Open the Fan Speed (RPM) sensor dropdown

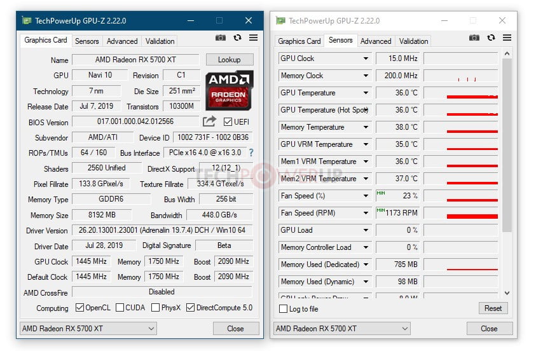366,213
